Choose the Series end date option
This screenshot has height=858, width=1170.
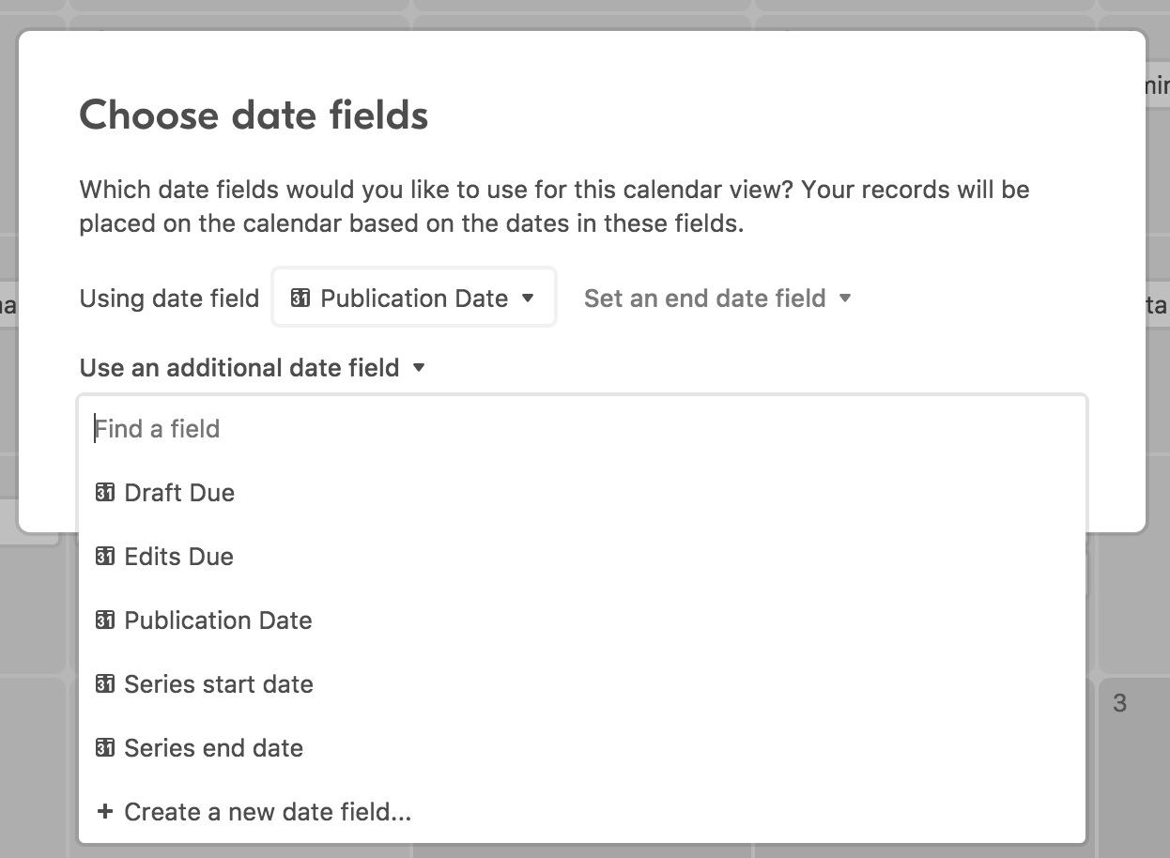click(x=582, y=747)
